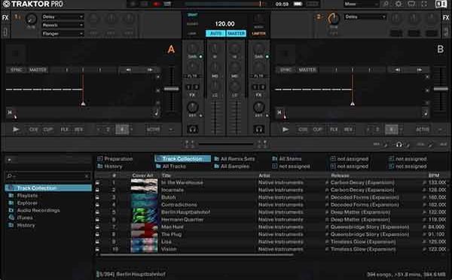Screen dimensions: 452x280
Task: Open Deck A loop size selector
Action: [122, 129]
